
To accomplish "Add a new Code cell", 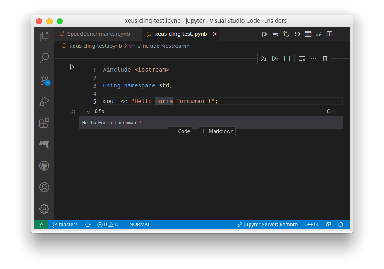I will point(180,131).
